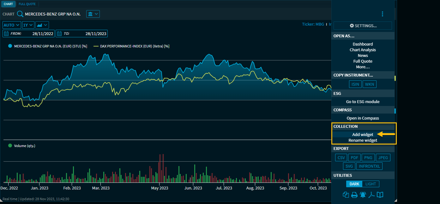Open the FROM date calendar icon
The height and width of the screenshot is (204, 440).
coord(7,34)
